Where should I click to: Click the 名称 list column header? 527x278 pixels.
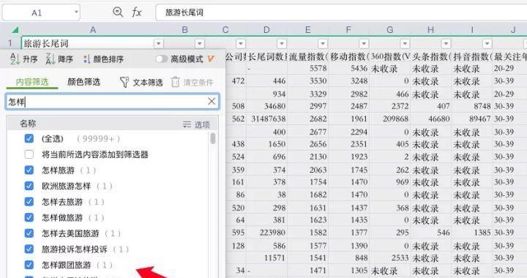[28, 124]
